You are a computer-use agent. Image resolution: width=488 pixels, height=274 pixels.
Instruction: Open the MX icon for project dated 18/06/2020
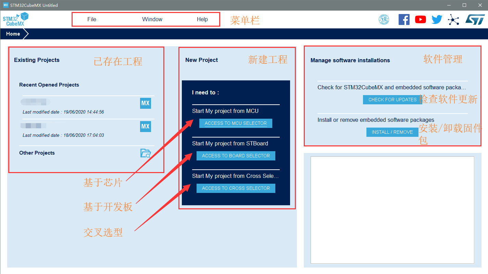tap(146, 127)
